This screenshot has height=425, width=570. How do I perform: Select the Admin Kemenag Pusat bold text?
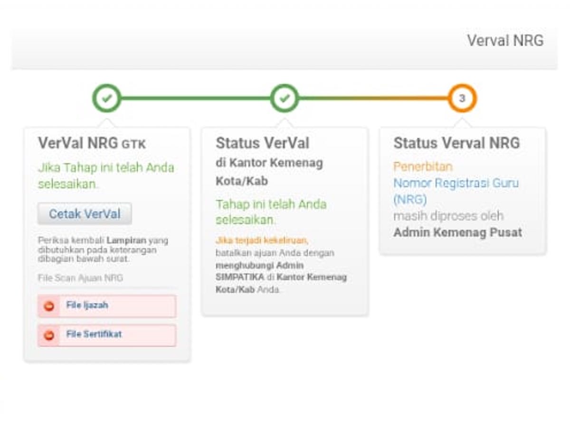click(458, 232)
